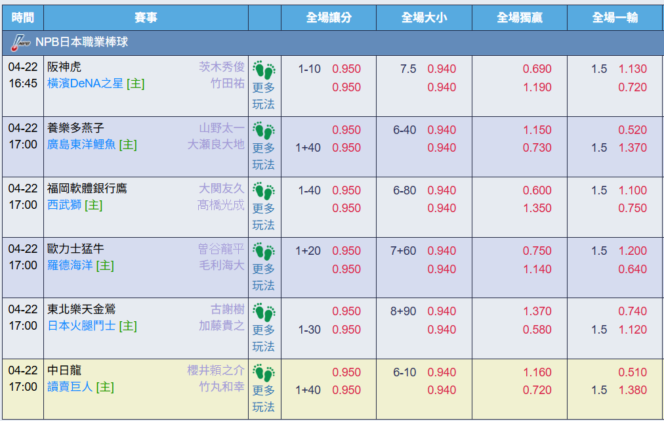The image size is (664, 421).
Task: Click the 全場獨贏 column header
Action: click(x=520, y=18)
